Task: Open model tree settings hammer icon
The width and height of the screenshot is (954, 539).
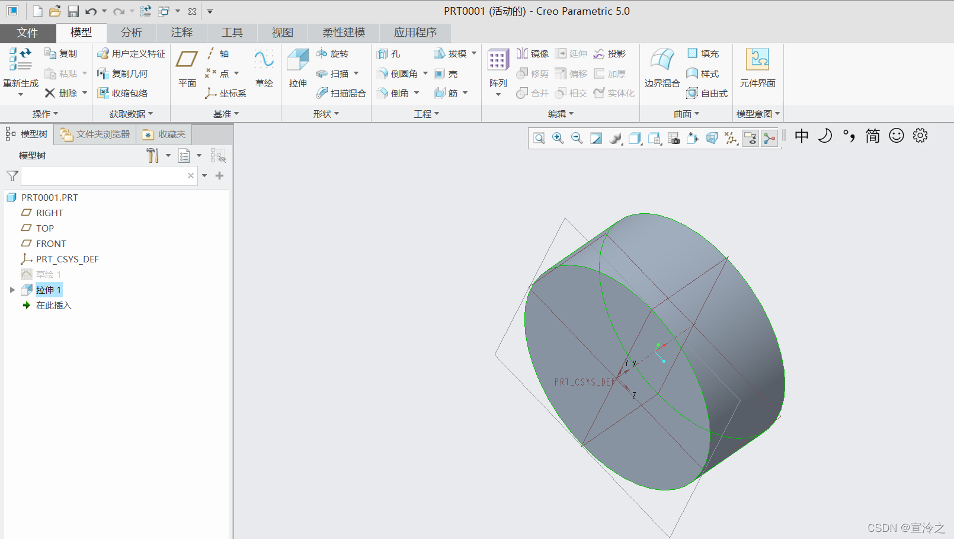Action: [153, 156]
